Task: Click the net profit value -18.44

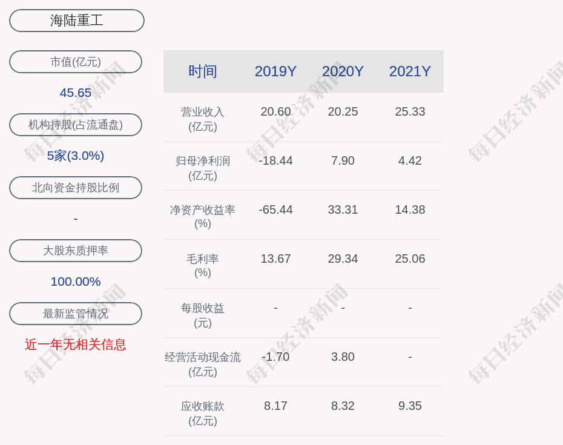Action: click(x=275, y=160)
